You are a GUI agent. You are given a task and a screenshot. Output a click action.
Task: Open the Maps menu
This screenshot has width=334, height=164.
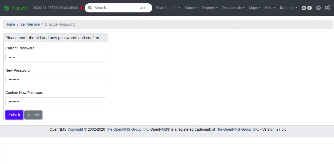point(255,8)
